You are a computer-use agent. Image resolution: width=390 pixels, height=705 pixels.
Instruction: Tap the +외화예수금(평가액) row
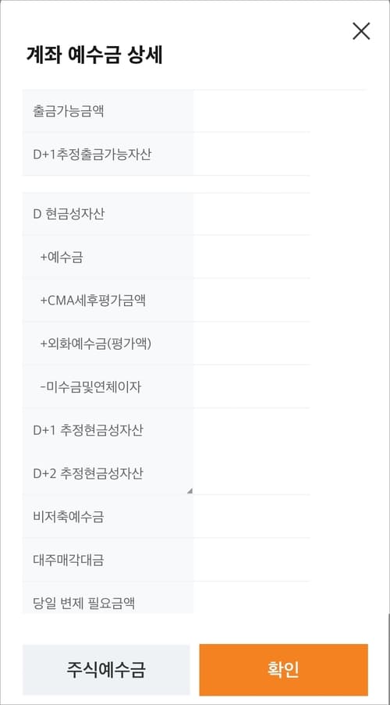click(166, 344)
